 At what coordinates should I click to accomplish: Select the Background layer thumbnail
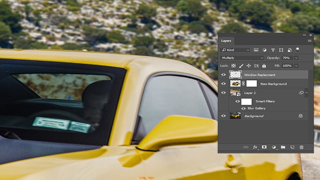click(235, 116)
